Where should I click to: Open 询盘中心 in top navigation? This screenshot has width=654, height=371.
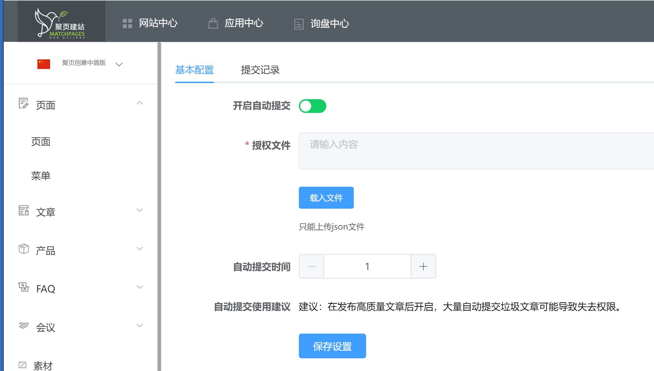[330, 23]
